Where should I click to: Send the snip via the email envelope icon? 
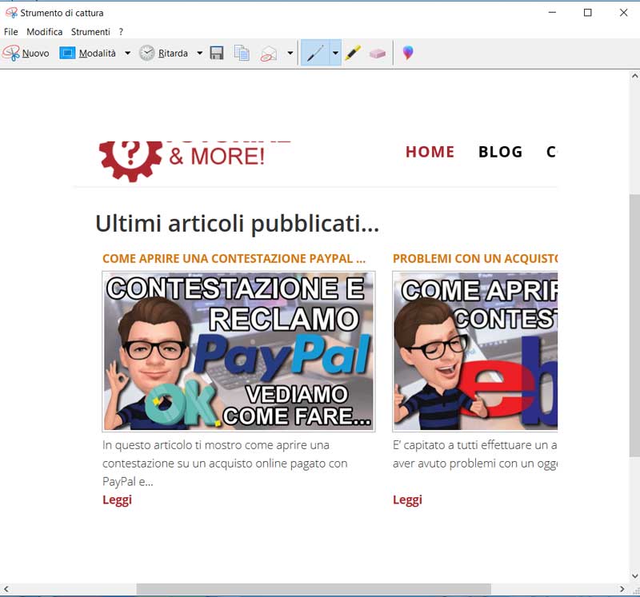pos(269,54)
